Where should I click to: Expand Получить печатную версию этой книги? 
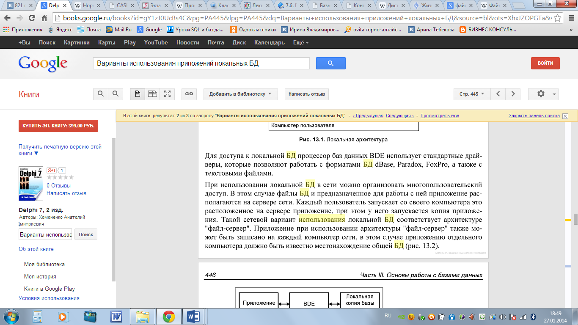60,150
